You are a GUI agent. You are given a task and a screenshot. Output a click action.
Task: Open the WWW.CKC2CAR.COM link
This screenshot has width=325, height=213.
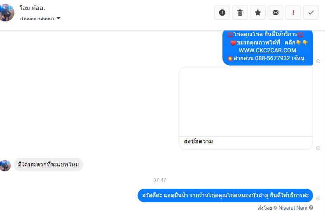[x=267, y=50]
